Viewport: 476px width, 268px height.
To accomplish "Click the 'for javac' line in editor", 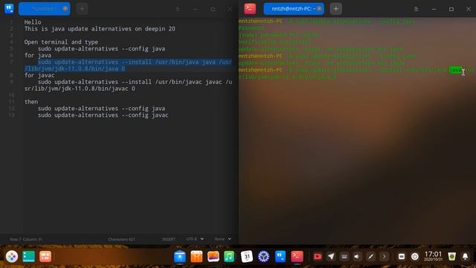I will [39, 75].
